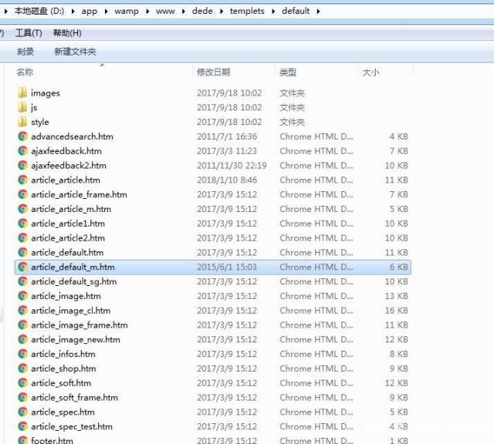Click date 2011/7/1 16:36
494x444 pixels.
tap(227, 136)
